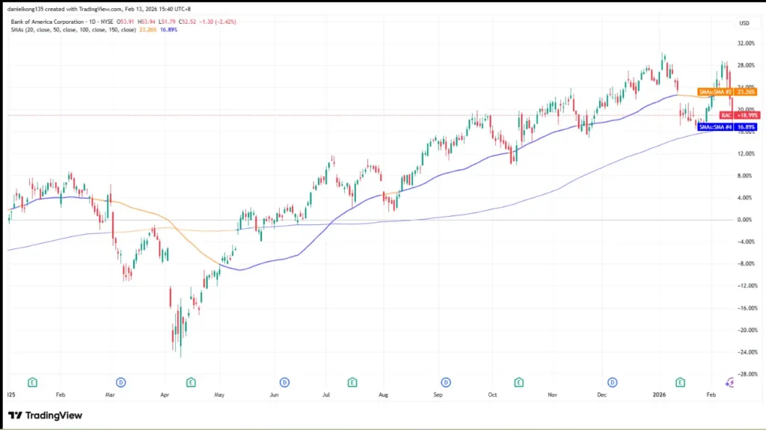766x430 pixels.
Task: Click the earnings marker left of the first Feb label
Action: [x=32, y=382]
